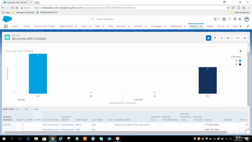252x142 pixels.
Task: Open report settings gear icon
Action: tap(228, 38)
